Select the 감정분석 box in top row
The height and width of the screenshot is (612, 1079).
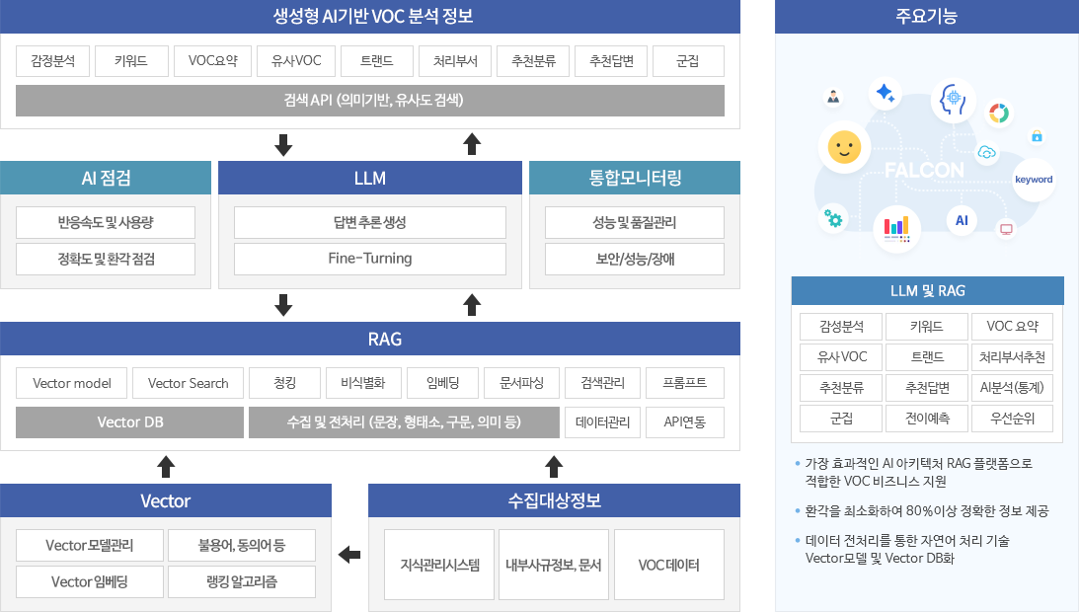point(53,60)
